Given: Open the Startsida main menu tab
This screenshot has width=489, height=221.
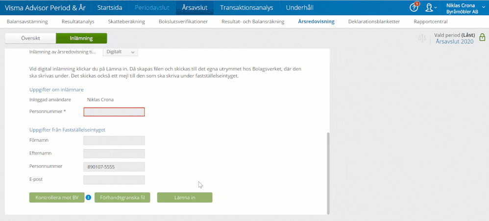Looking at the screenshot, I should point(110,7).
